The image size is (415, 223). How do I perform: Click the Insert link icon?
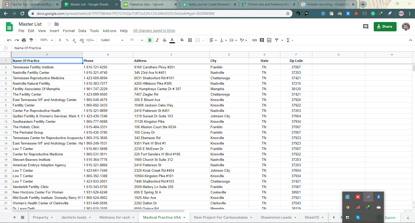(x=255, y=40)
